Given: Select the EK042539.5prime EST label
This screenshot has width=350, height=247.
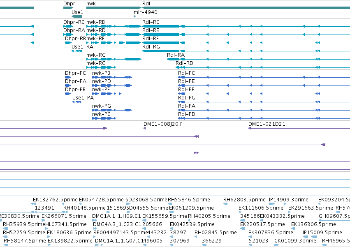Looking at the screenshot, I should coord(192,224).
